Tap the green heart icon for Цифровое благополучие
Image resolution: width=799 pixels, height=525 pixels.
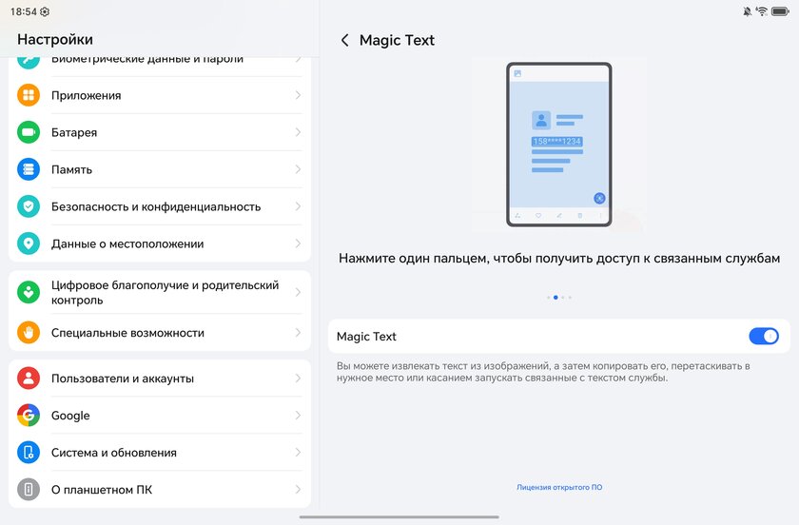[29, 292]
